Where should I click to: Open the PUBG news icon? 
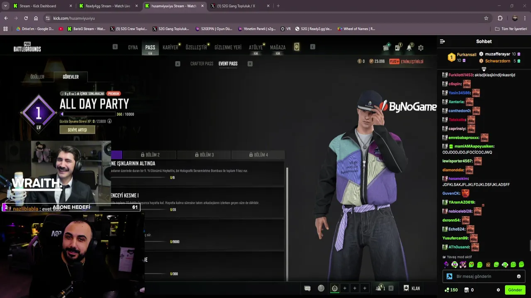397,48
